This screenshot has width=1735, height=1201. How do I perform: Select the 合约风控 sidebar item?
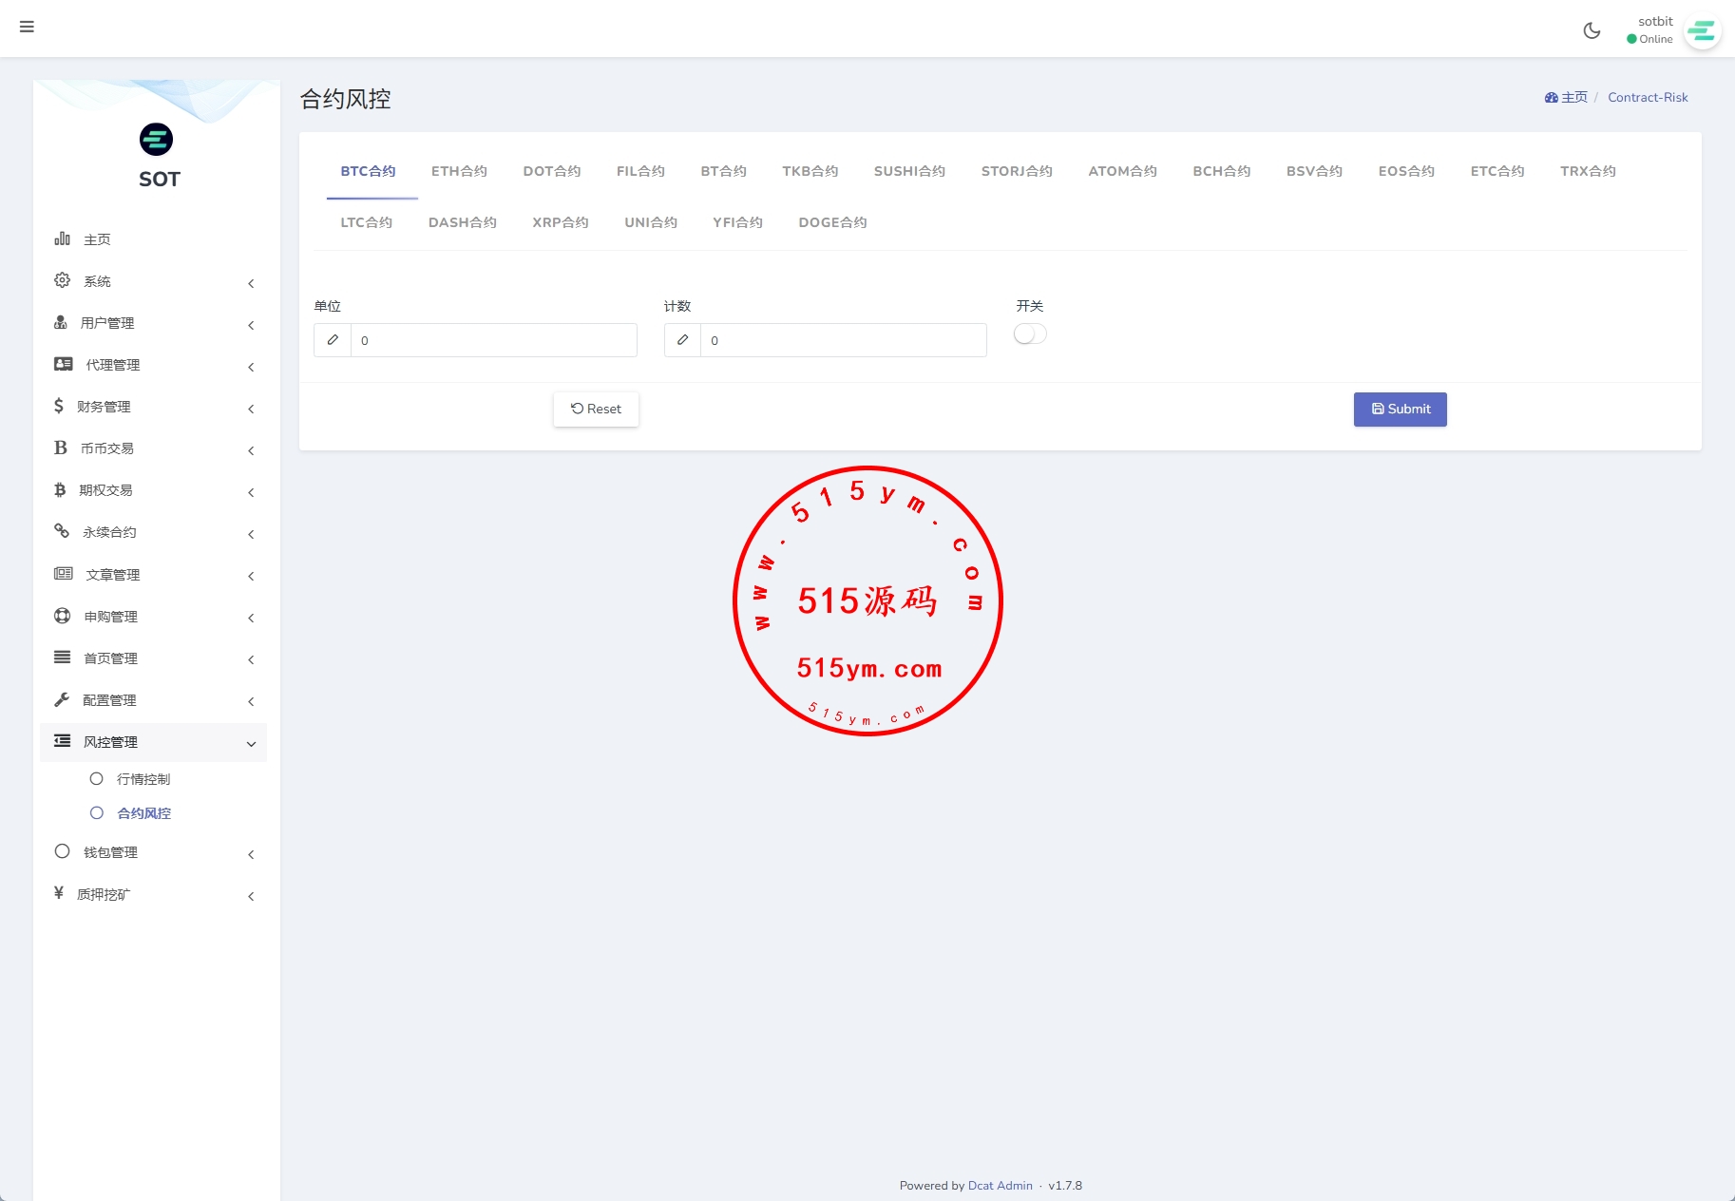point(143,813)
